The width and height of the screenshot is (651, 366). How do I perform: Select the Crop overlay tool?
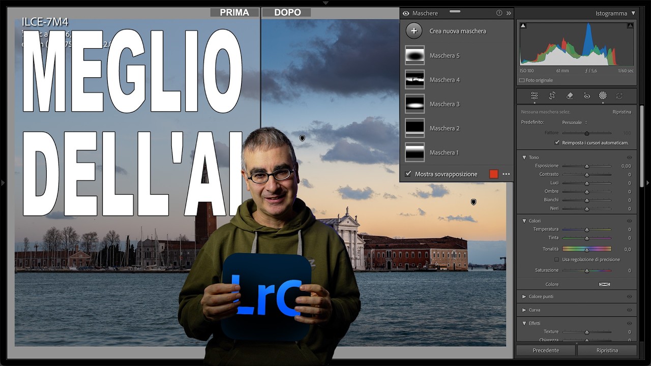coord(552,96)
